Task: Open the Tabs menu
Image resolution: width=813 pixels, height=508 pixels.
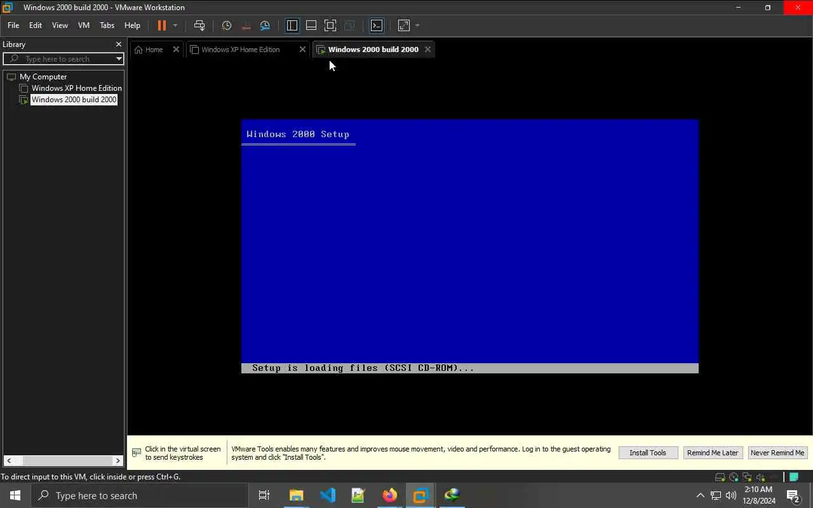Action: (107, 25)
